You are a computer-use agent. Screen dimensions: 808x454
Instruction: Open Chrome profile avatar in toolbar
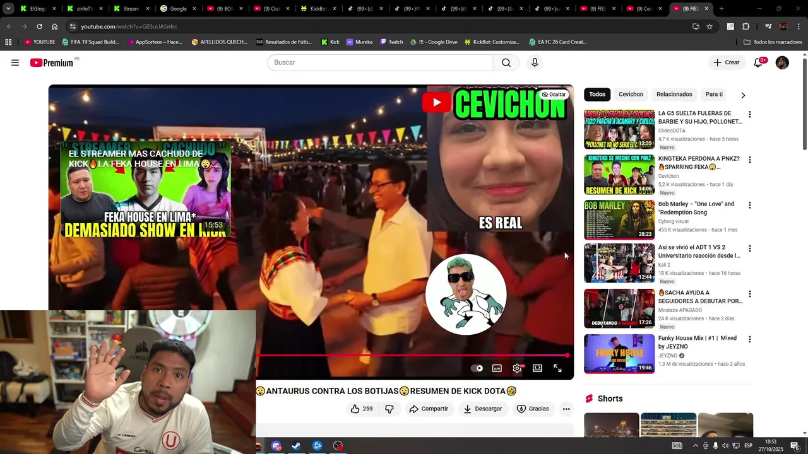pyautogui.click(x=783, y=26)
